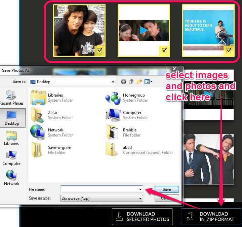Click the 'Zafar' folder name text

(53, 113)
